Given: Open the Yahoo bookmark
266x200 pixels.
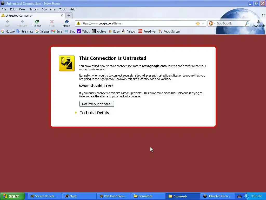Looking at the screenshot, I should click(83, 32).
